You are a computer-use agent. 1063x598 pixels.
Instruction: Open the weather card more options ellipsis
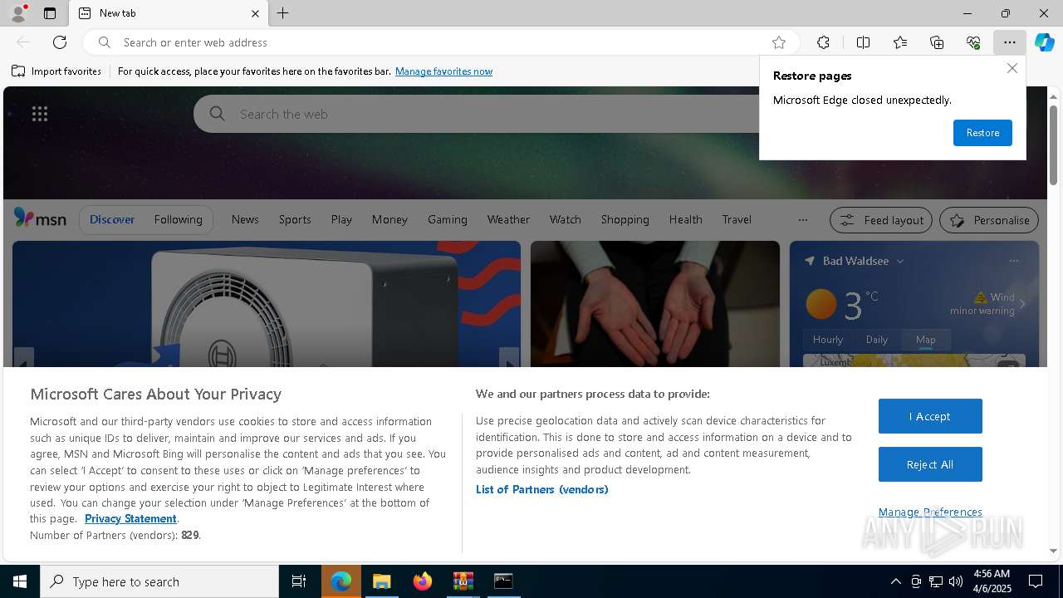coord(1013,261)
